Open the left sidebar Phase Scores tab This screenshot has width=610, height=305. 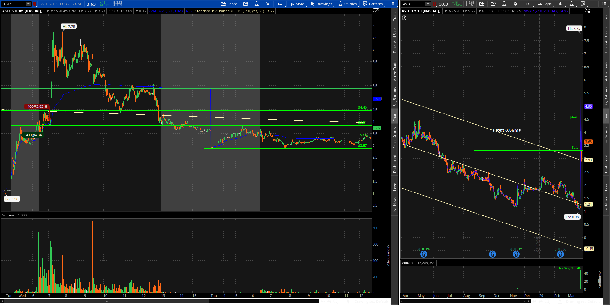[x=395, y=138]
